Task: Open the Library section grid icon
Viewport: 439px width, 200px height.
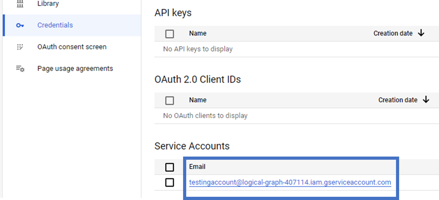Action: [x=19, y=3]
